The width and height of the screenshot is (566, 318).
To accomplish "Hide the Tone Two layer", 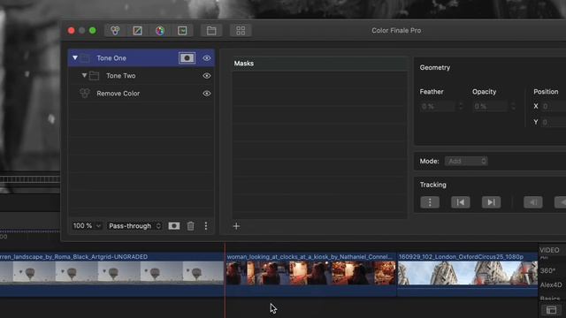I will pos(206,76).
